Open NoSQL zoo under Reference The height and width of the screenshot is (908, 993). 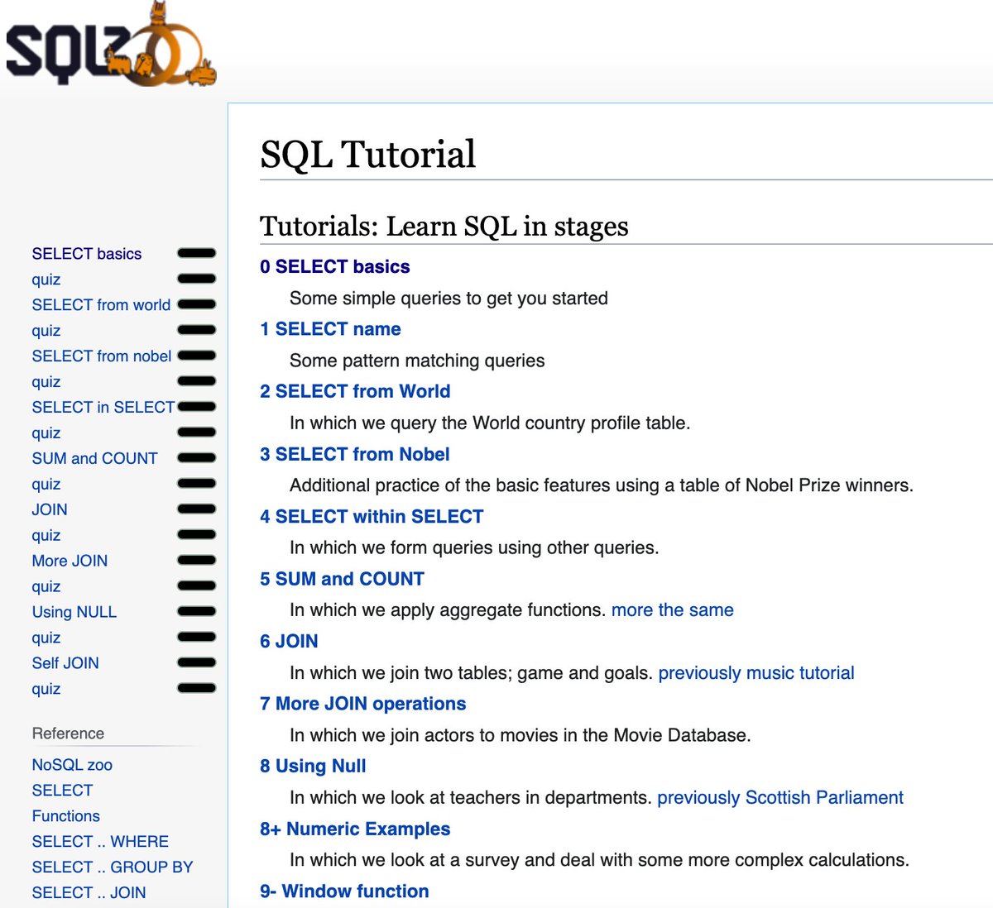[x=71, y=764]
